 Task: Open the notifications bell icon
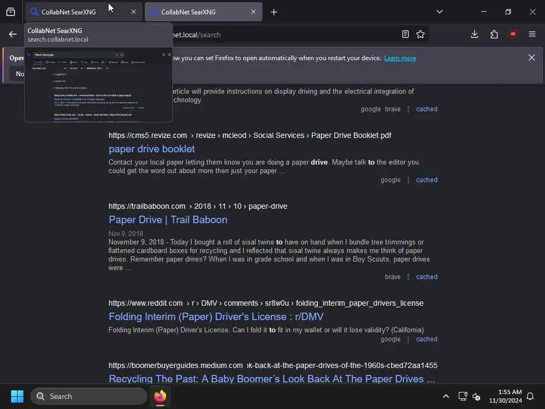[531, 396]
